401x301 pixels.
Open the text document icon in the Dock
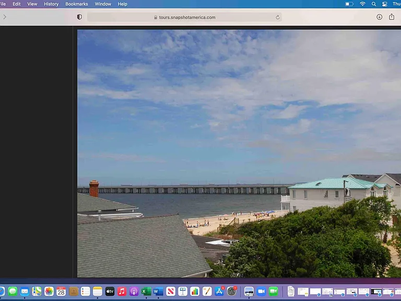pyautogui.click(x=291, y=291)
